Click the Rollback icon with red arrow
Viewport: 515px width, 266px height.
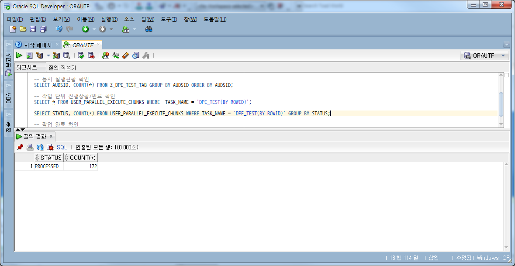tap(91, 55)
